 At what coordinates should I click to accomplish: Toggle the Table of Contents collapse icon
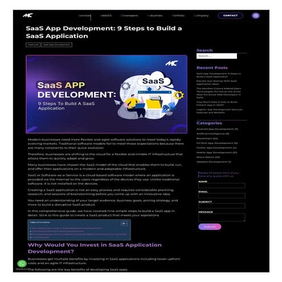click(x=124, y=224)
